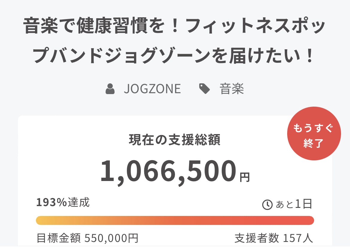Click the project title heading
350x250 pixels.
[175, 41]
